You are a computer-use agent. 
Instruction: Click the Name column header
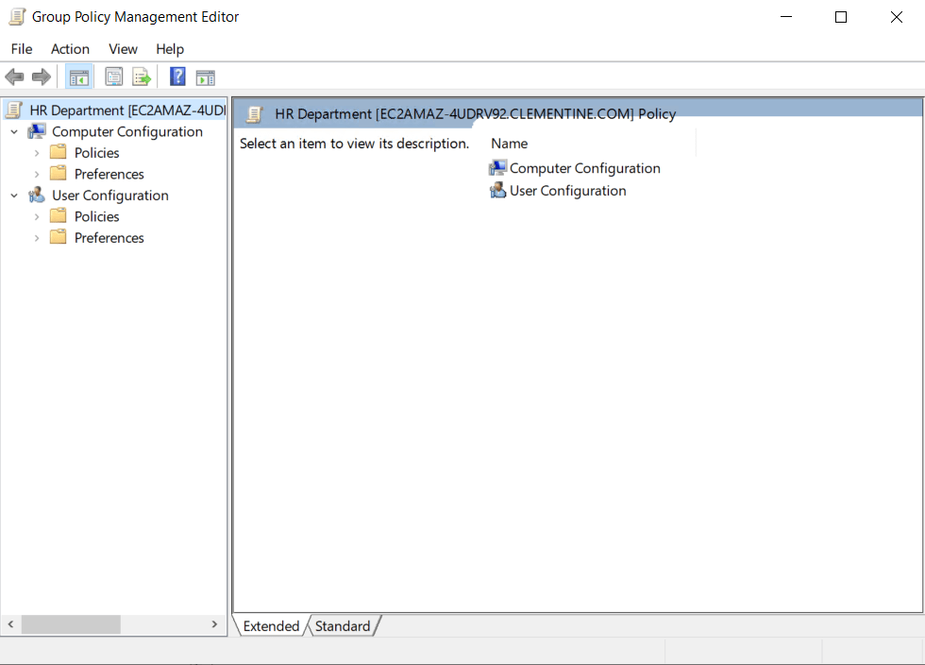(x=509, y=143)
